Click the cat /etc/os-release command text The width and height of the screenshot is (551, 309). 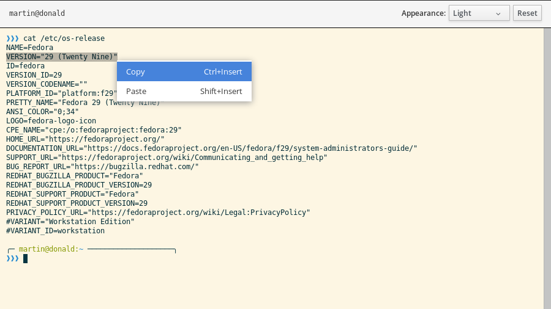pyautogui.click(x=64, y=38)
